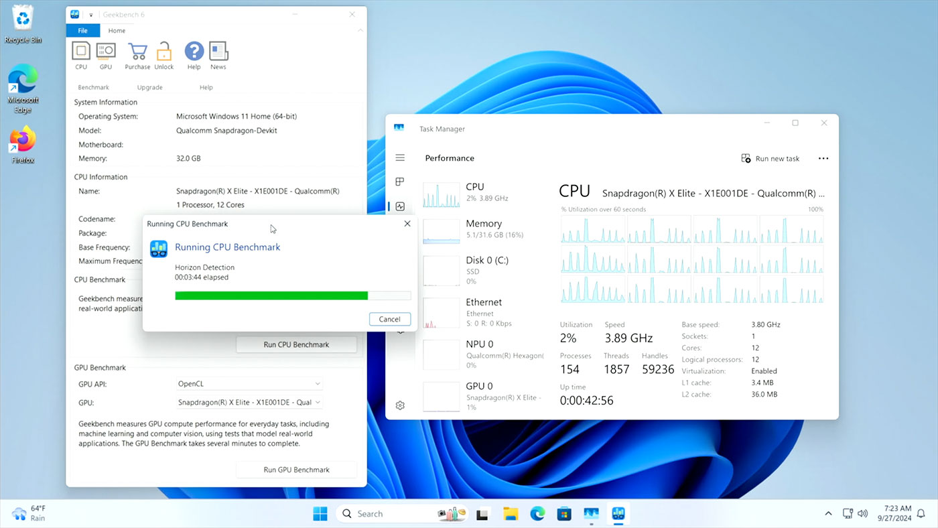Click Run CPU Benchmark button

(296, 344)
